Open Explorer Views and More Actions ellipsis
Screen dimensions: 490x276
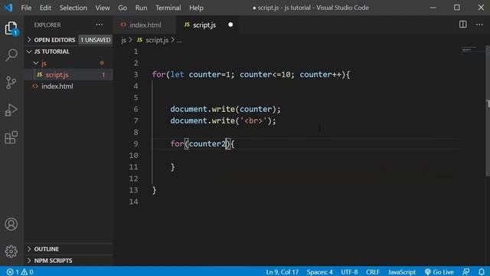point(100,25)
